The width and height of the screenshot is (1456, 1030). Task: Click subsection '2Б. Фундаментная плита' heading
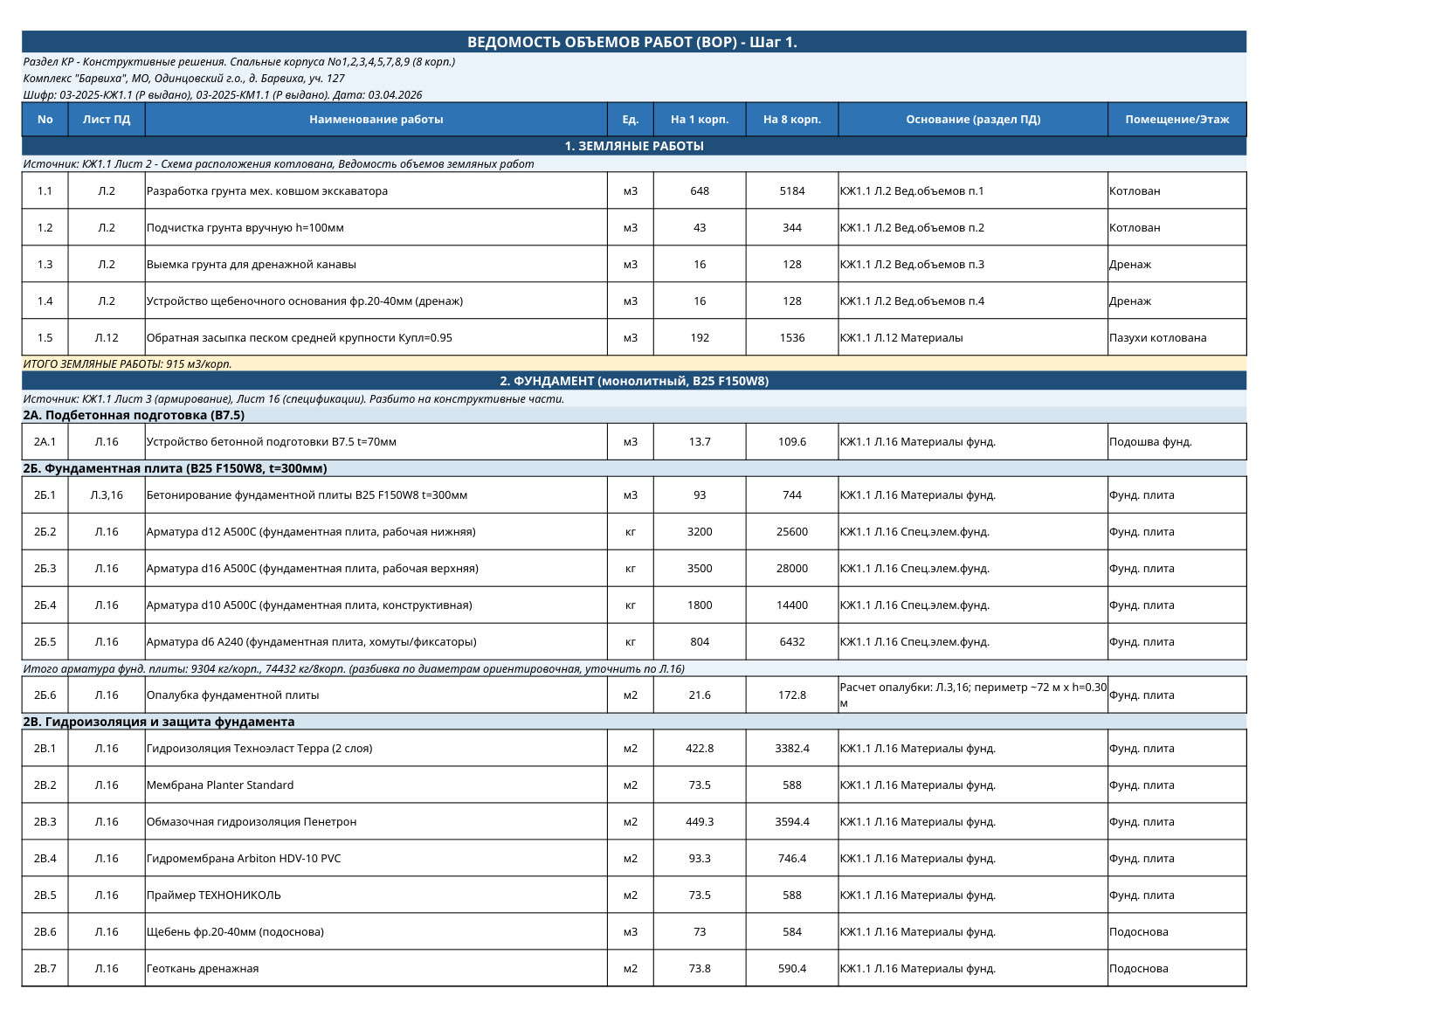tap(633, 468)
